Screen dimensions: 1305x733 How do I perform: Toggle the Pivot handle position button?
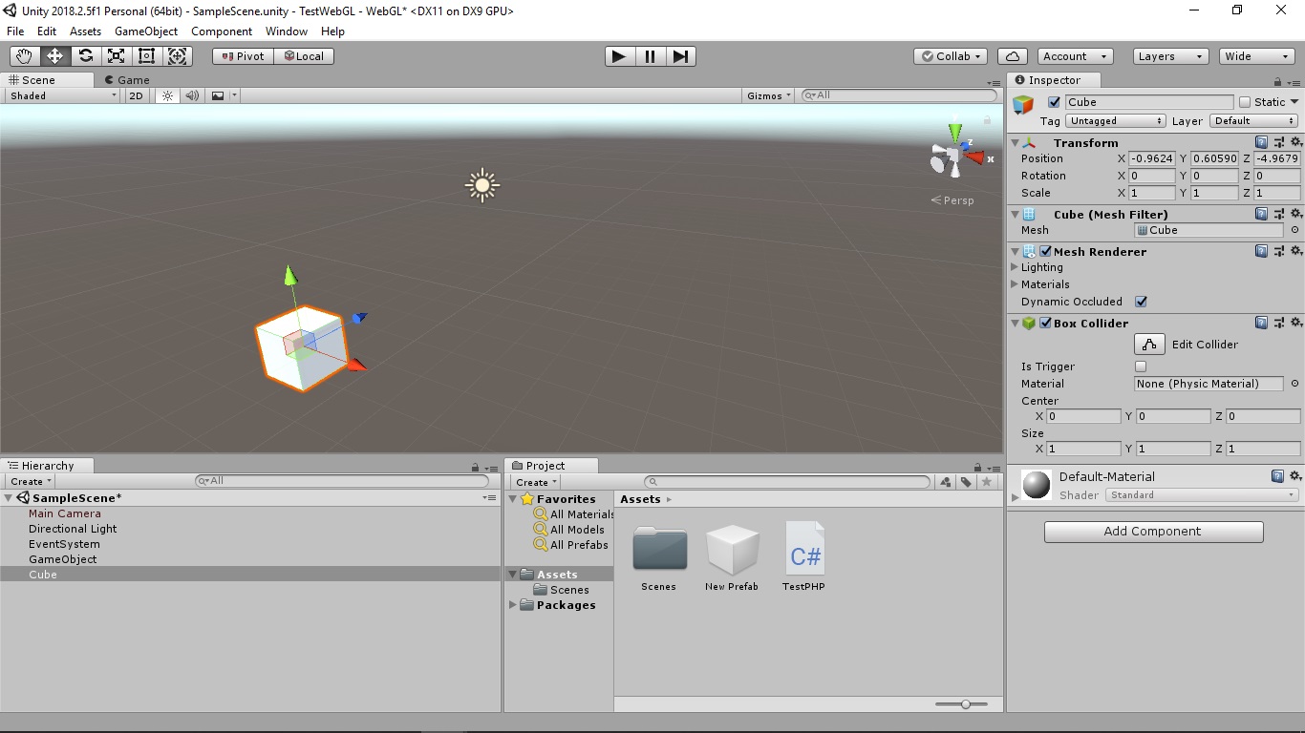click(x=243, y=56)
